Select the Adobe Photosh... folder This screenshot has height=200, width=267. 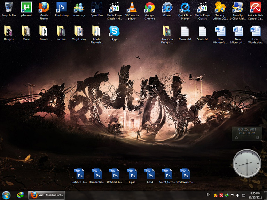point(97,35)
